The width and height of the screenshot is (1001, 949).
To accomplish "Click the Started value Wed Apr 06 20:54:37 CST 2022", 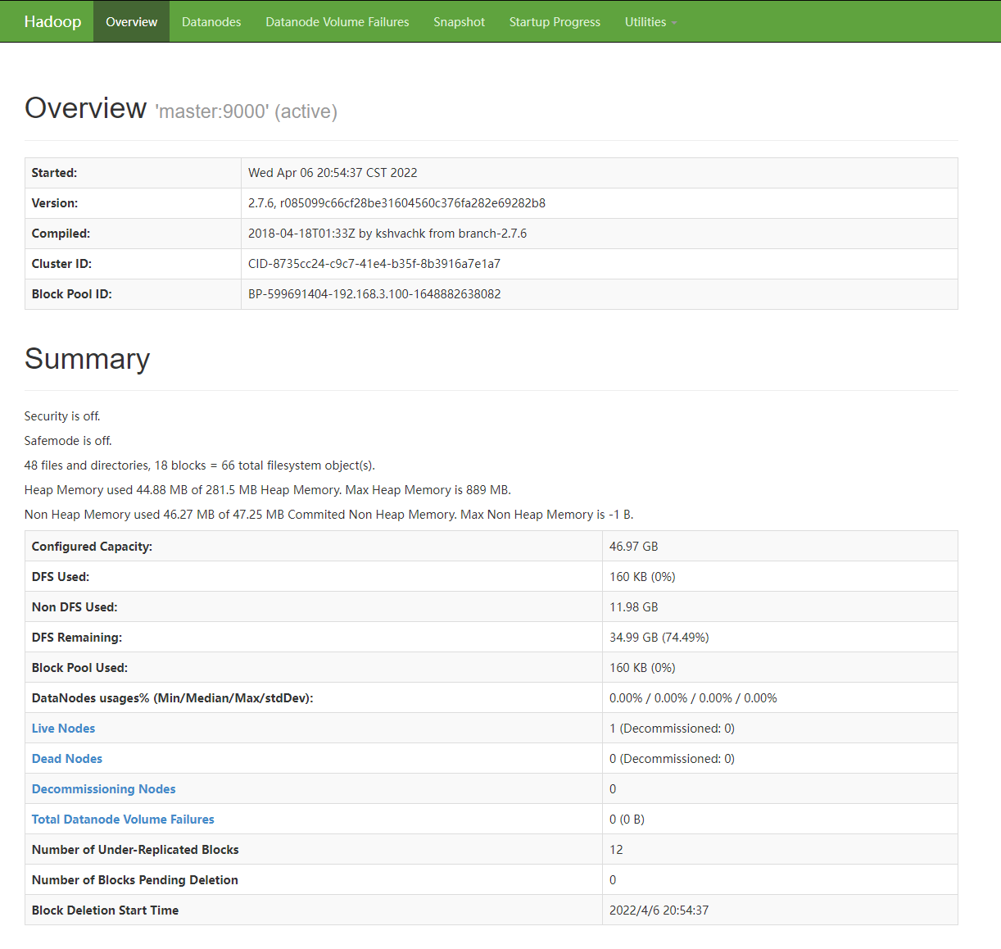I will pyautogui.click(x=333, y=173).
